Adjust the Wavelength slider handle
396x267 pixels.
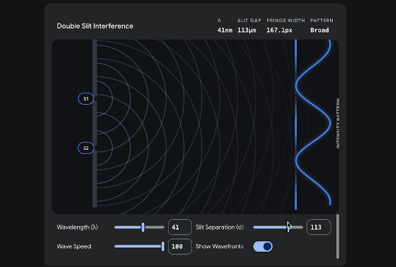pyautogui.click(x=143, y=227)
